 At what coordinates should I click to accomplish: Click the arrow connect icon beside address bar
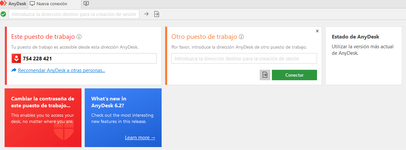click(x=147, y=14)
